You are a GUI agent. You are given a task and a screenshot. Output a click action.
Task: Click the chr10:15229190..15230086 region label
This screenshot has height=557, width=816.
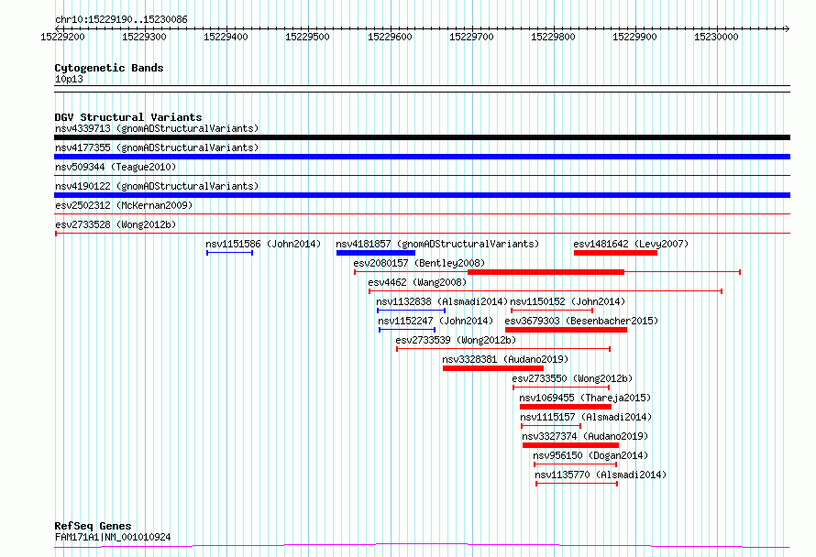click(x=121, y=20)
